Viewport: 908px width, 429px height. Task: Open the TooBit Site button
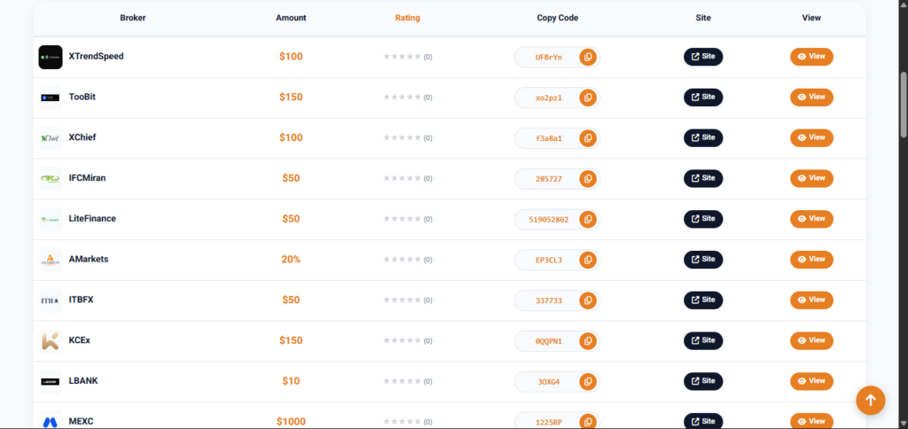click(x=703, y=97)
